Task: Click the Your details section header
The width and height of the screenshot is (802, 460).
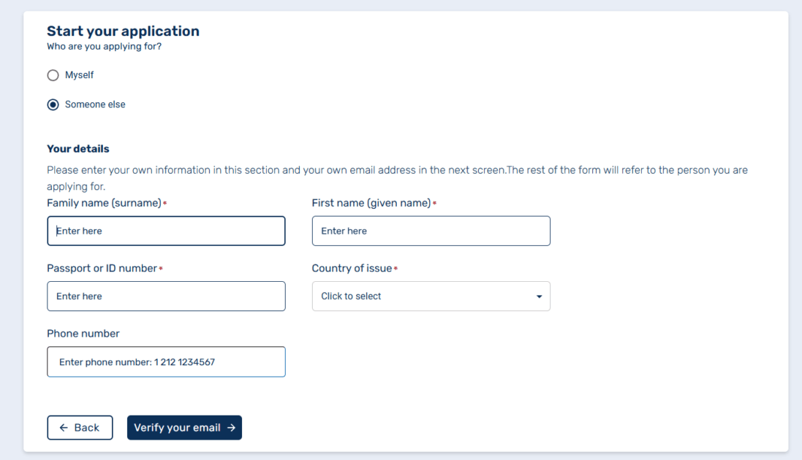Action: pos(78,148)
